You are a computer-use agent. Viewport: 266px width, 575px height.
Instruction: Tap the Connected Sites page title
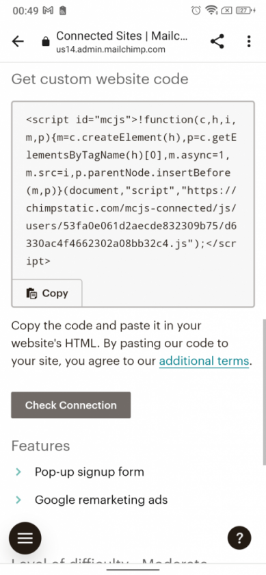(x=122, y=36)
